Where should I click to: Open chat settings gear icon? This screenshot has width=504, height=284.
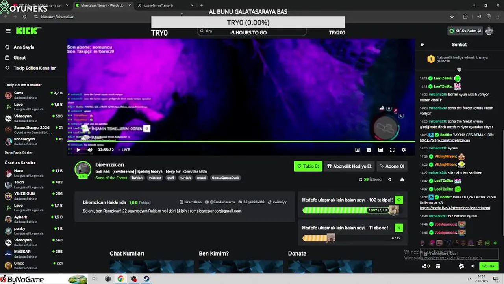coord(473,266)
